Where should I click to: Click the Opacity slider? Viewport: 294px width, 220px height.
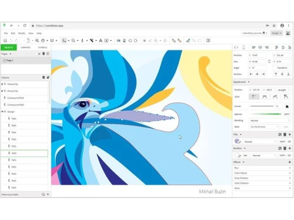266,114
